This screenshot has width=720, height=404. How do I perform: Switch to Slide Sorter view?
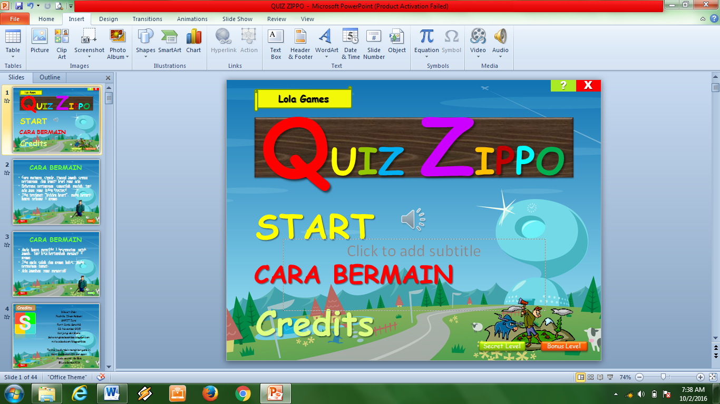click(591, 377)
